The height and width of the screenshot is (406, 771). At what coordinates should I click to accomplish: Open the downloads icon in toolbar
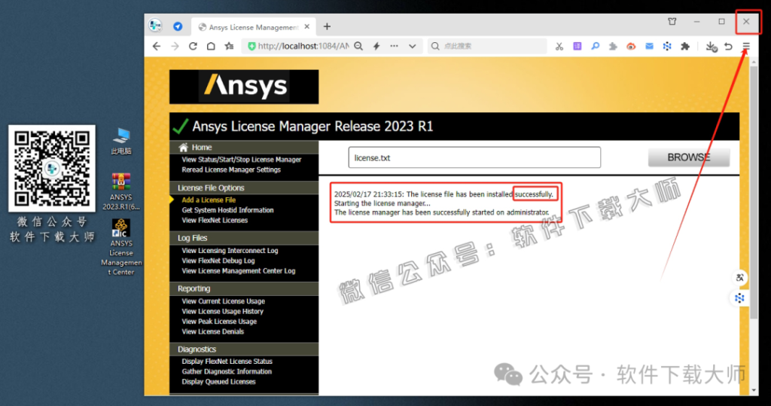coord(711,46)
